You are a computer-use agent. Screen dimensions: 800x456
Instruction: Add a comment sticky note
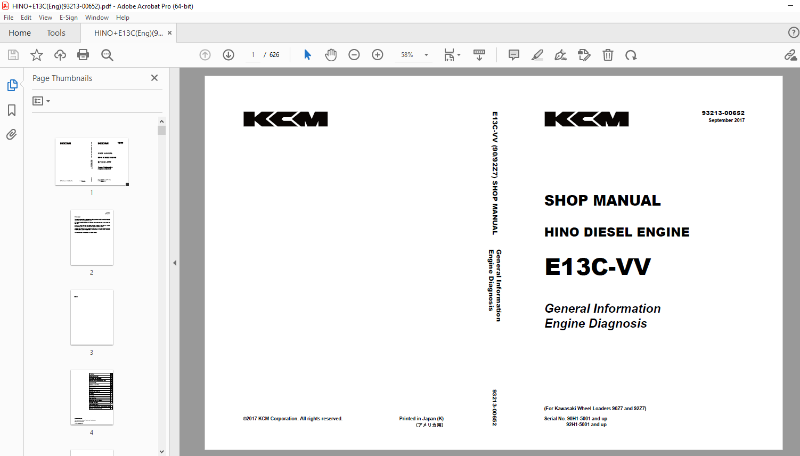[514, 55]
